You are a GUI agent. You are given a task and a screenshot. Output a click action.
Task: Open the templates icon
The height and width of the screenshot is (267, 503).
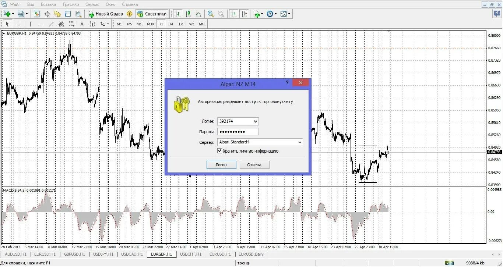tap(284, 14)
